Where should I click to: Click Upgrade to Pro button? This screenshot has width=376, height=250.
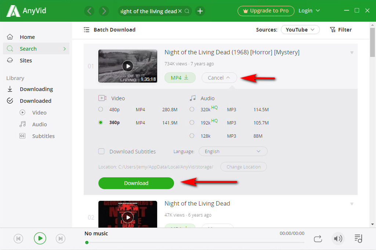[266, 11]
